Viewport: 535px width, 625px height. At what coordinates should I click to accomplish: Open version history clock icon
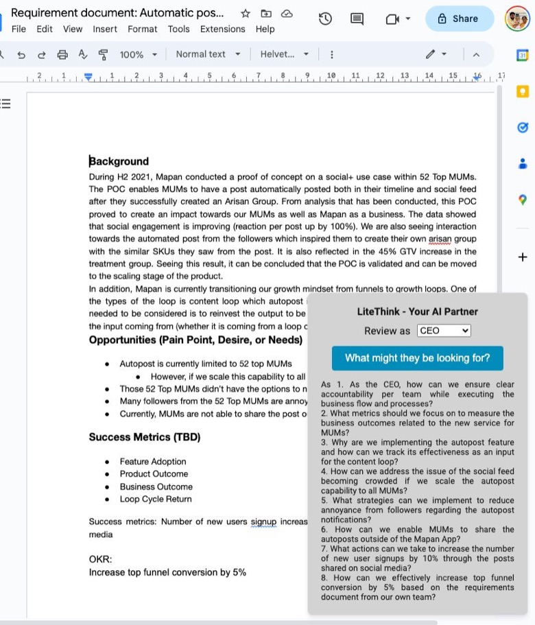[x=326, y=19]
